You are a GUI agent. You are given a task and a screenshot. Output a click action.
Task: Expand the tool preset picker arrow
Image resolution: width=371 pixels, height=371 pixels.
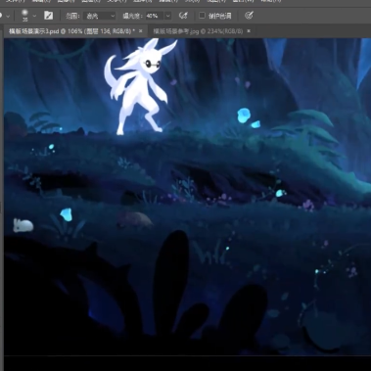8,16
